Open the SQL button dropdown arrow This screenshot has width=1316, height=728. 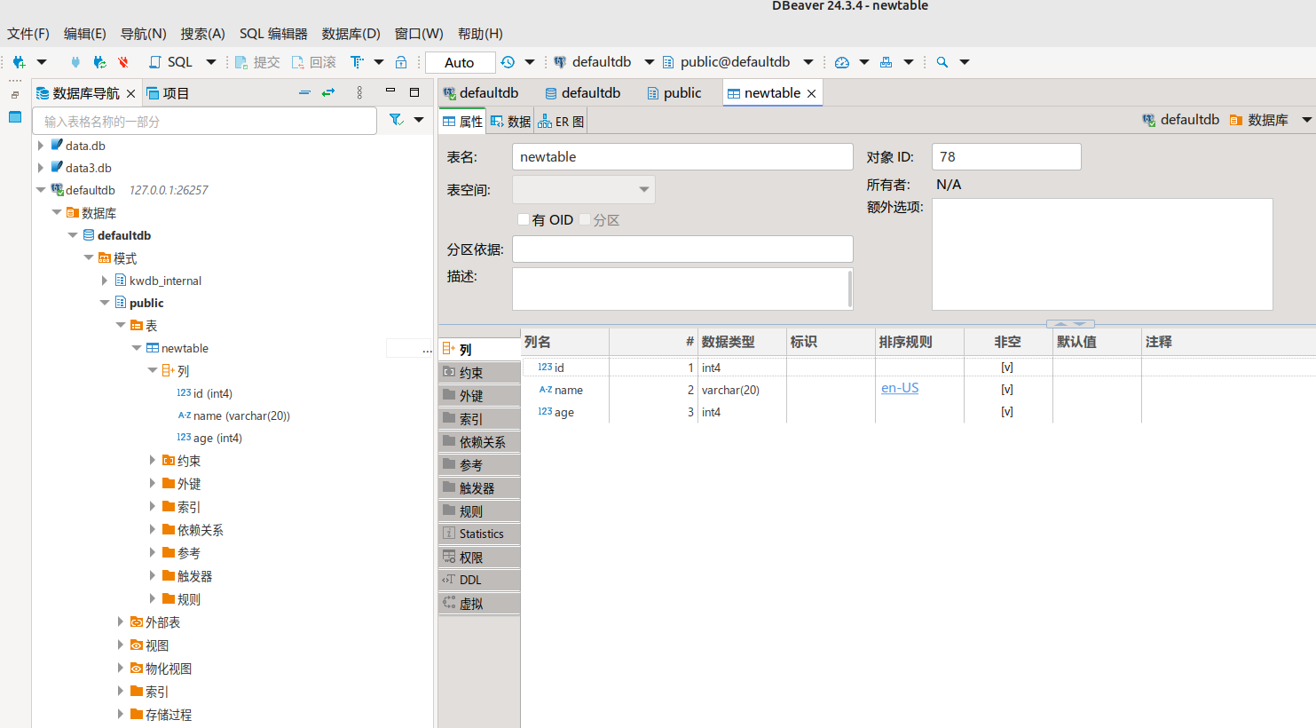tap(211, 62)
